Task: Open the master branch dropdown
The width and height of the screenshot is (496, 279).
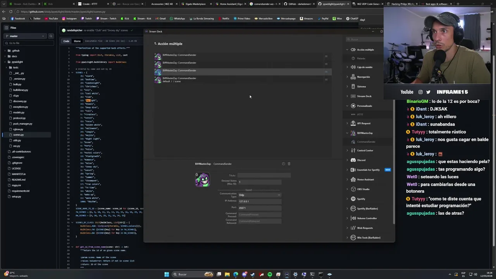Action: [x=25, y=36]
